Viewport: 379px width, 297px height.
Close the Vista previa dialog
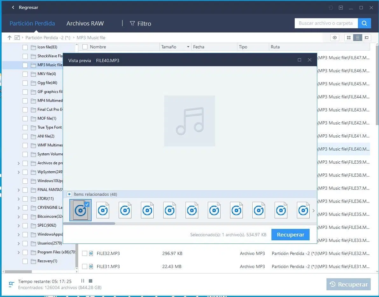(x=309, y=60)
